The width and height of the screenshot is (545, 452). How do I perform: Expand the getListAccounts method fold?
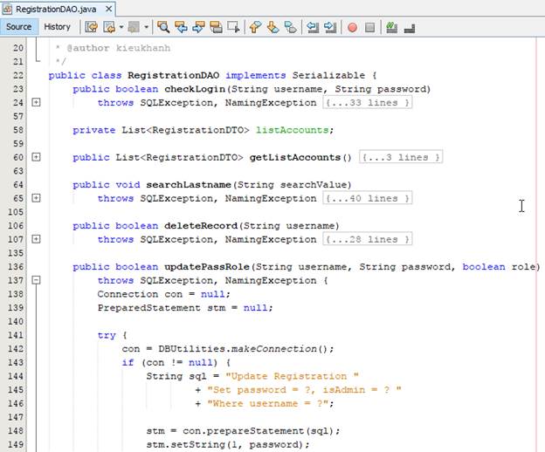(x=36, y=157)
